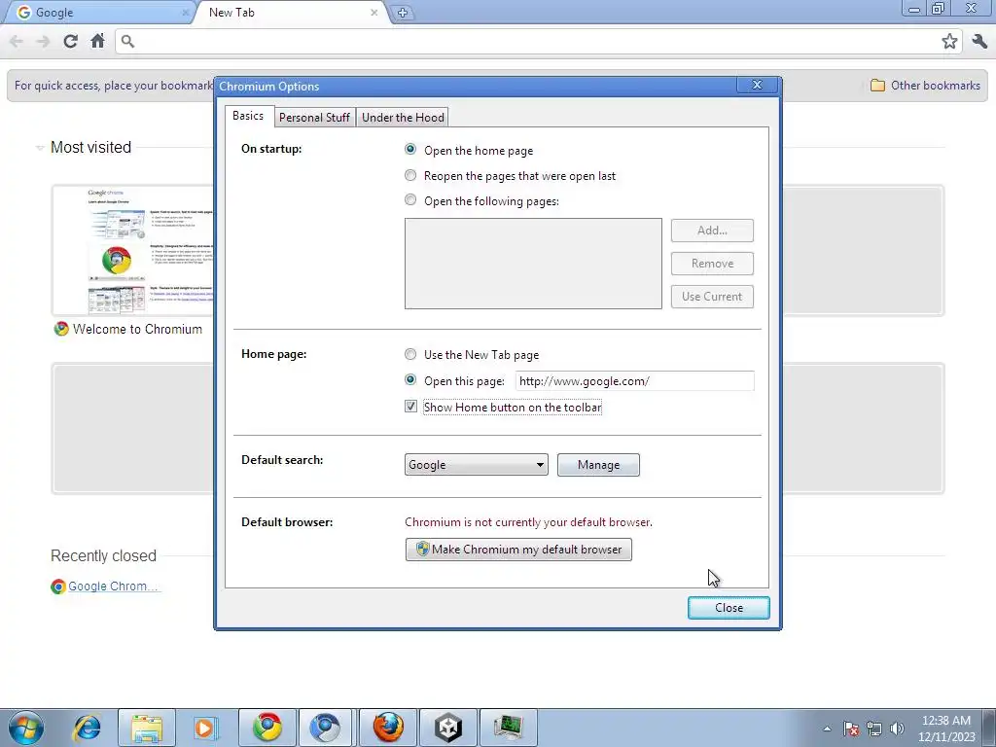996x747 pixels.
Task: Open a new tab with plus button
Action: click(402, 13)
